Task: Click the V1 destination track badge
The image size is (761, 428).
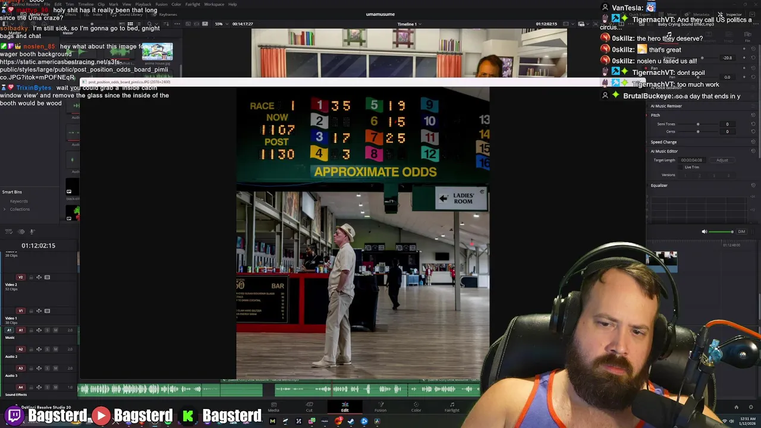Action: tap(21, 311)
